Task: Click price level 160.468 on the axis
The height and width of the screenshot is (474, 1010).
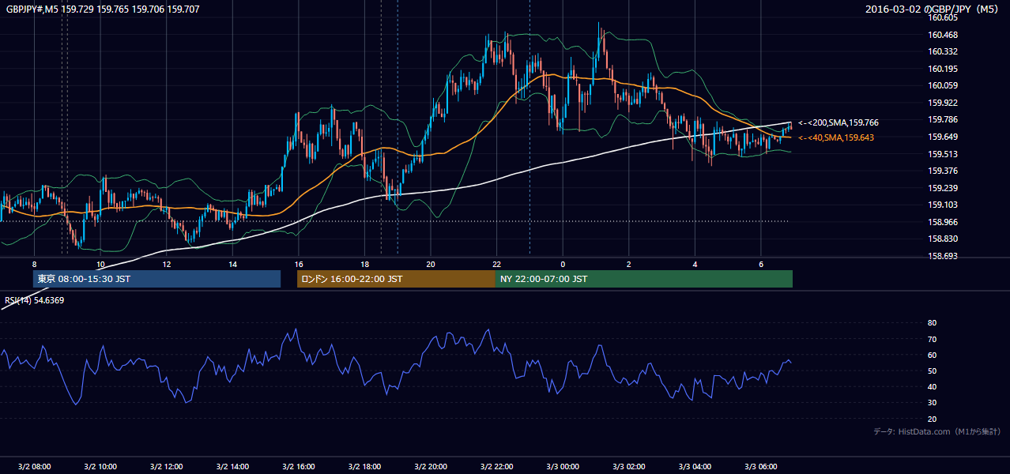Action: (943, 35)
